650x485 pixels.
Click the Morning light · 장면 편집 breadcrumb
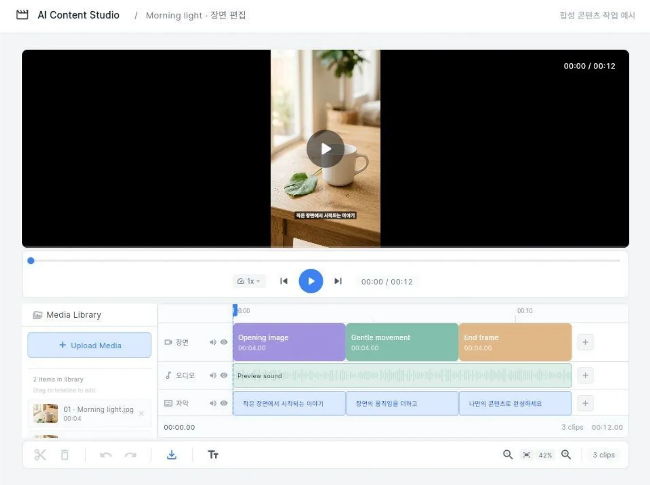point(196,15)
